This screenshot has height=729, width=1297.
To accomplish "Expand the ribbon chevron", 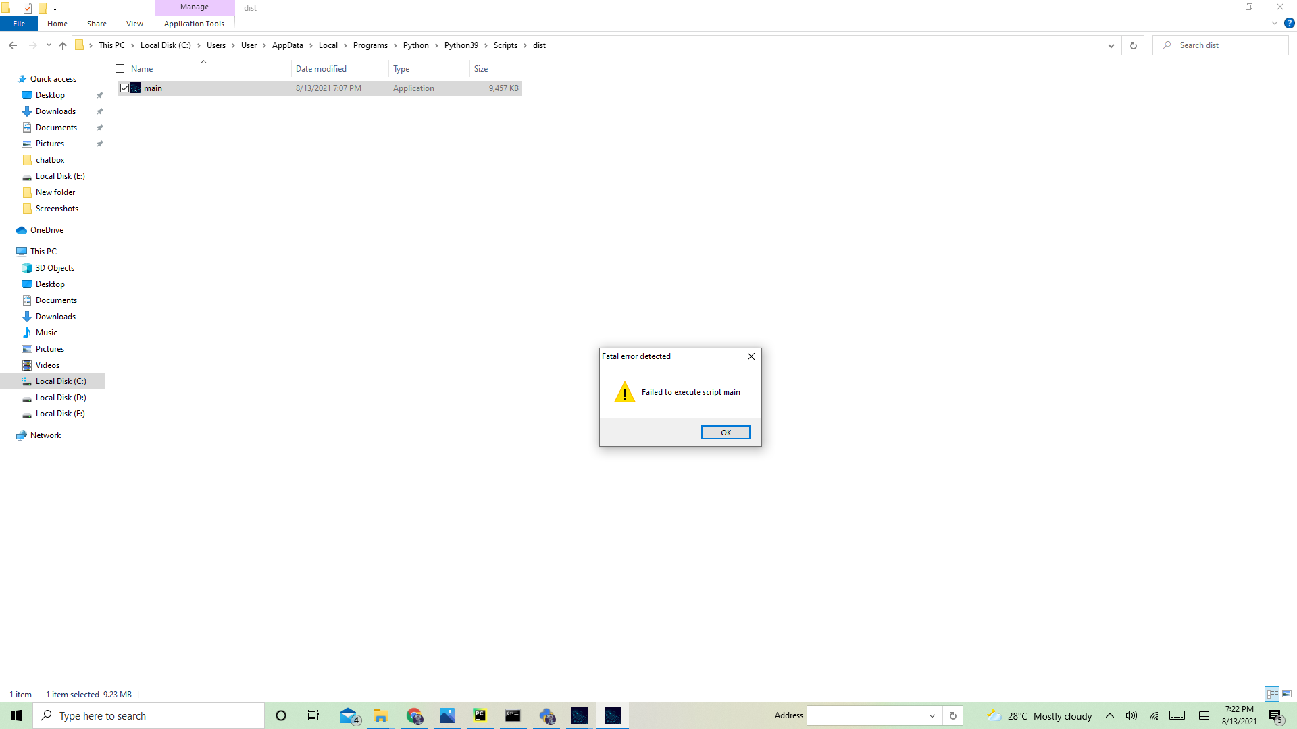I will pyautogui.click(x=1274, y=23).
